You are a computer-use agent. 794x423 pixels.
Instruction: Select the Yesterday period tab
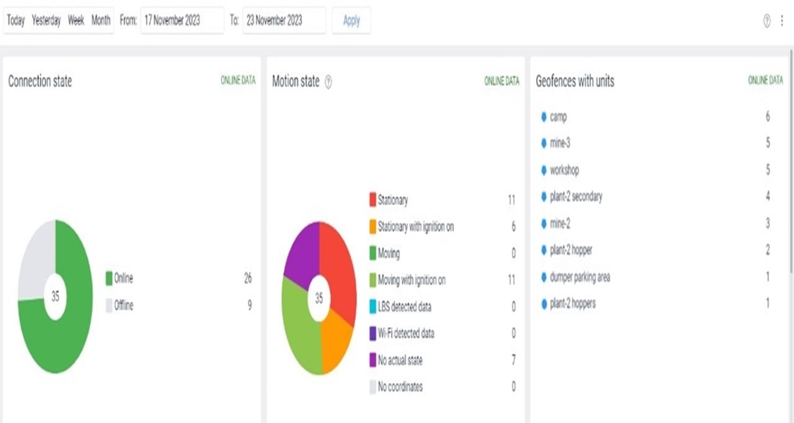click(x=46, y=21)
